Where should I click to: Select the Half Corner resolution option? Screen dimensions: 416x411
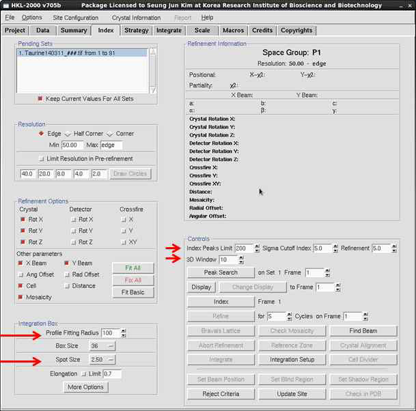68,134
